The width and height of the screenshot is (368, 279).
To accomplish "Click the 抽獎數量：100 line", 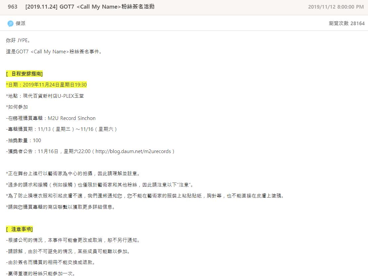I will (x=24, y=140).
